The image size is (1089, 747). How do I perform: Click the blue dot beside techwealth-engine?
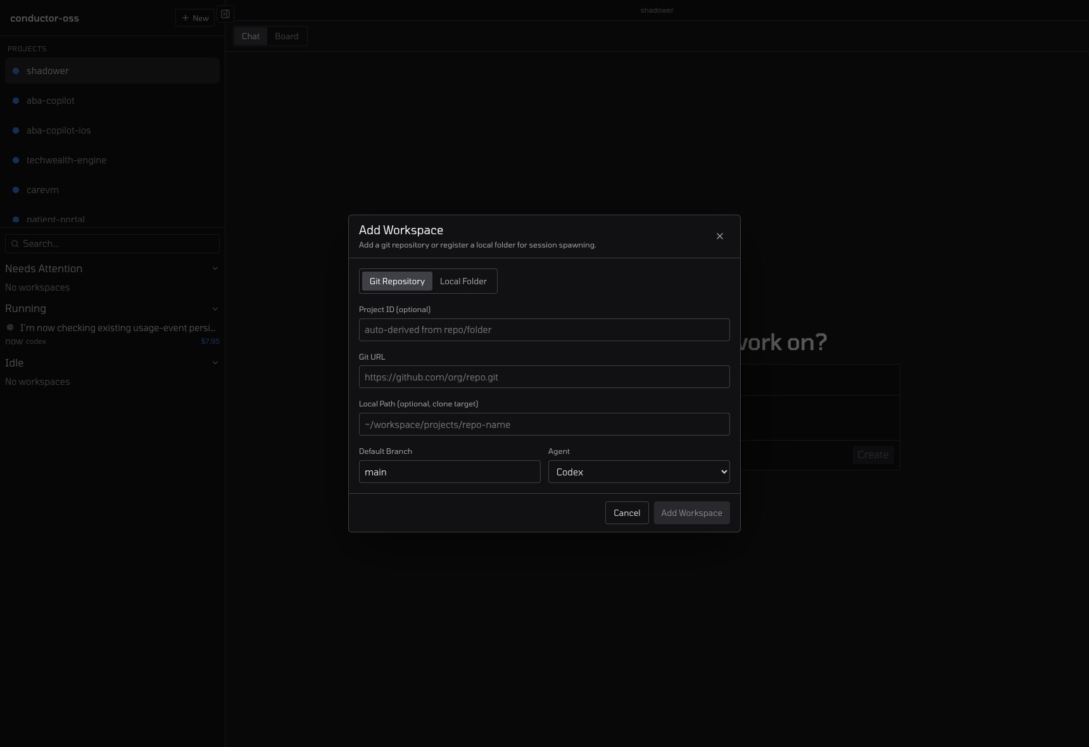click(x=16, y=160)
